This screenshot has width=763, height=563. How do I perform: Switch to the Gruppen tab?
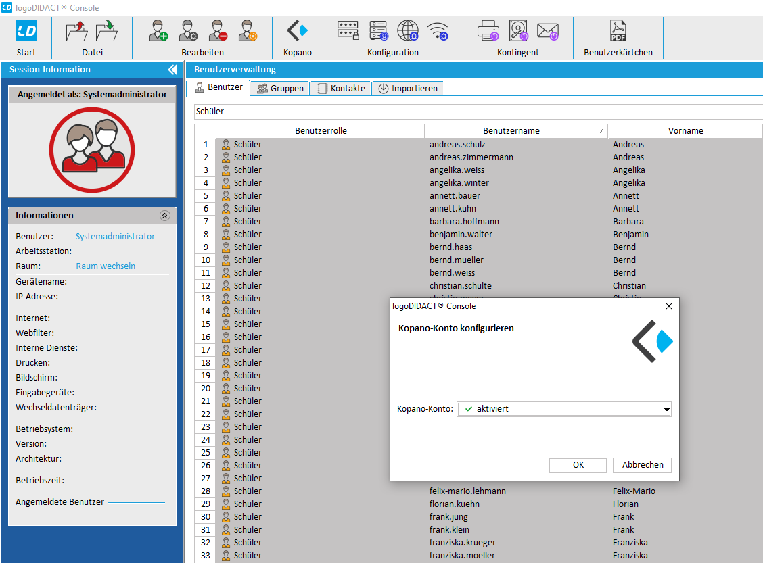pyautogui.click(x=280, y=89)
